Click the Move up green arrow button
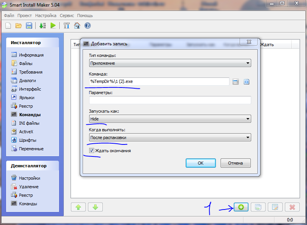 (78, 207)
